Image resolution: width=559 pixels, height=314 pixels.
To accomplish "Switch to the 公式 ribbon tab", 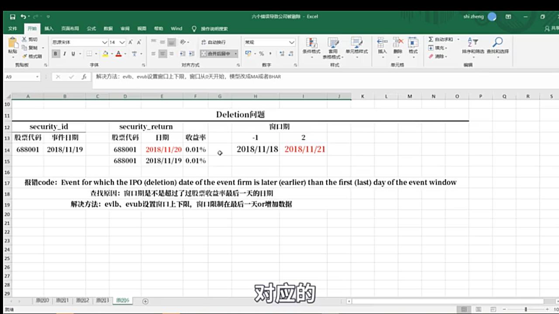I will pos(91,29).
